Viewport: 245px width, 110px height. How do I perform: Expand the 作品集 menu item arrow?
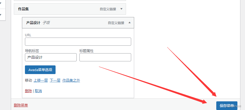[121, 9]
